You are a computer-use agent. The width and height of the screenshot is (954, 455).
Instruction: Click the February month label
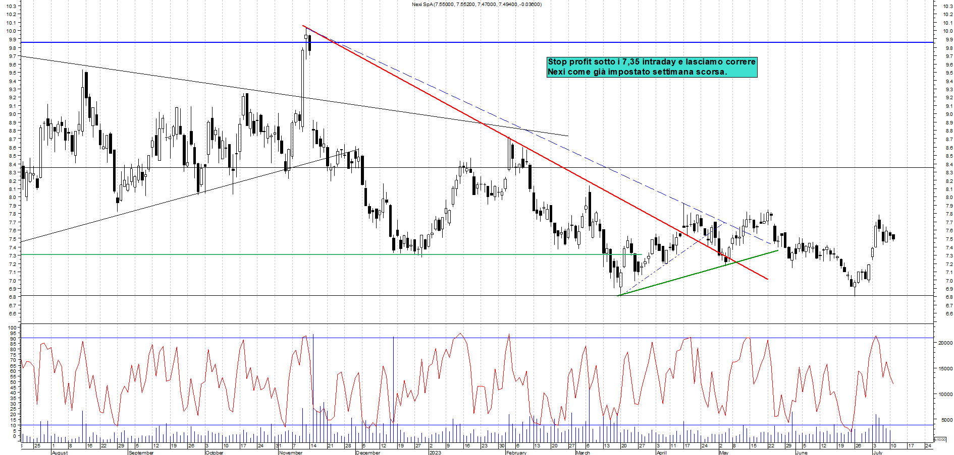516,452
